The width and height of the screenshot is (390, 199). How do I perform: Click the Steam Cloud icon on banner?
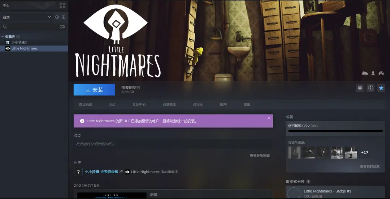365,73
